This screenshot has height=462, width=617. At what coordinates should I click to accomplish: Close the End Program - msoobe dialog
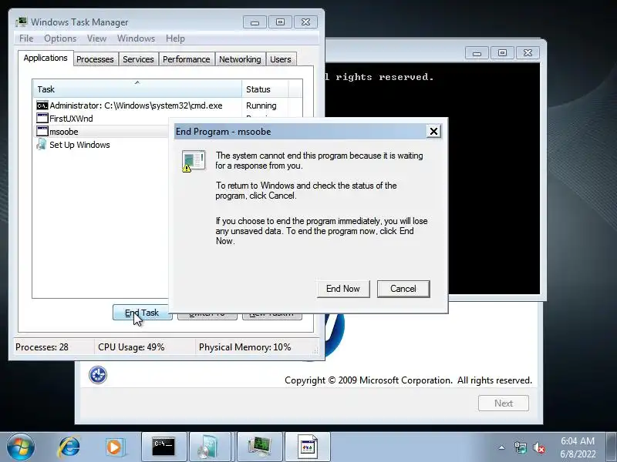pyautogui.click(x=433, y=131)
